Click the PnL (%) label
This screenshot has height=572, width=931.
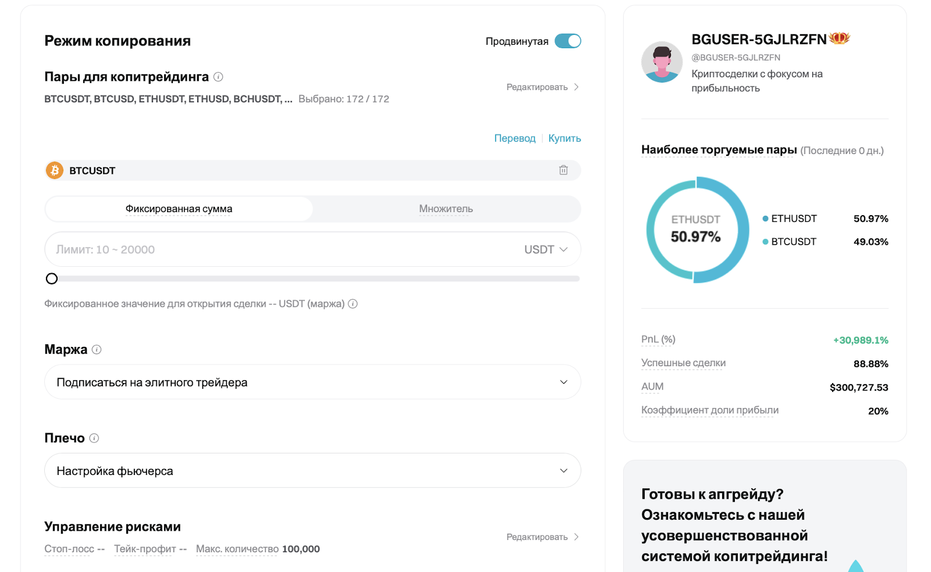coord(658,339)
